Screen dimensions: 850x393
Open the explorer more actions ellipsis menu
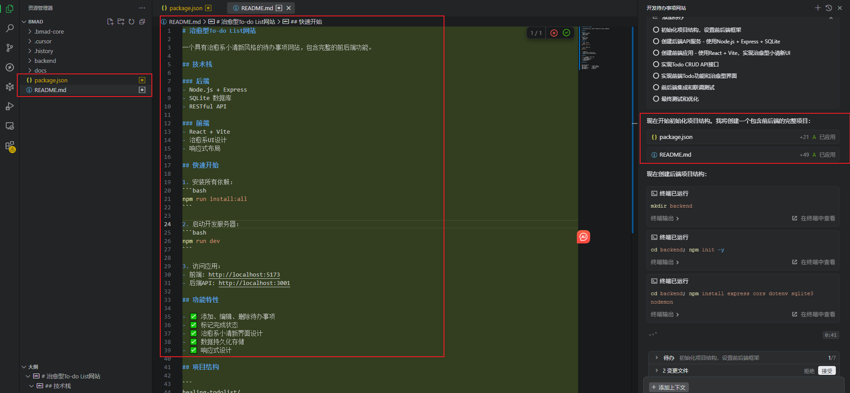pyautogui.click(x=142, y=8)
